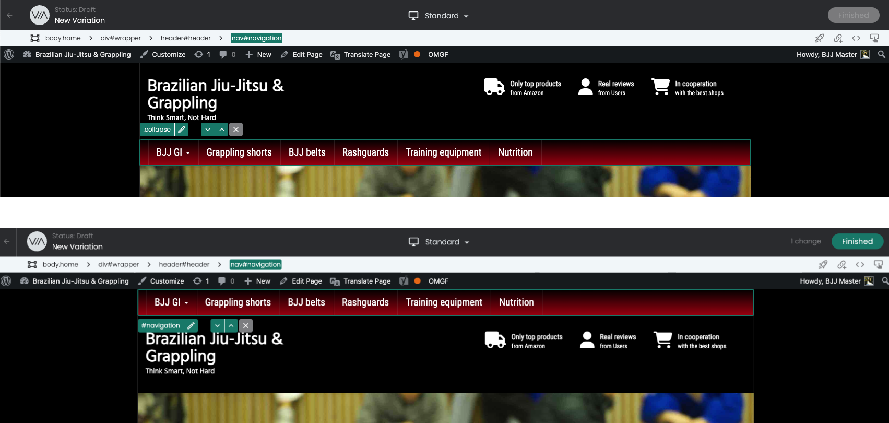Expand the BJJ GI menu in the upper navigation
This screenshot has width=889, height=423.
(x=173, y=152)
